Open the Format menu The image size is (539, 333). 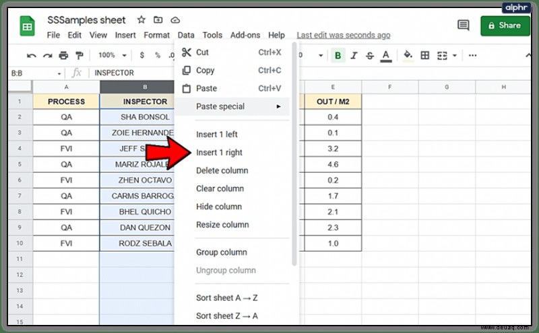click(156, 35)
